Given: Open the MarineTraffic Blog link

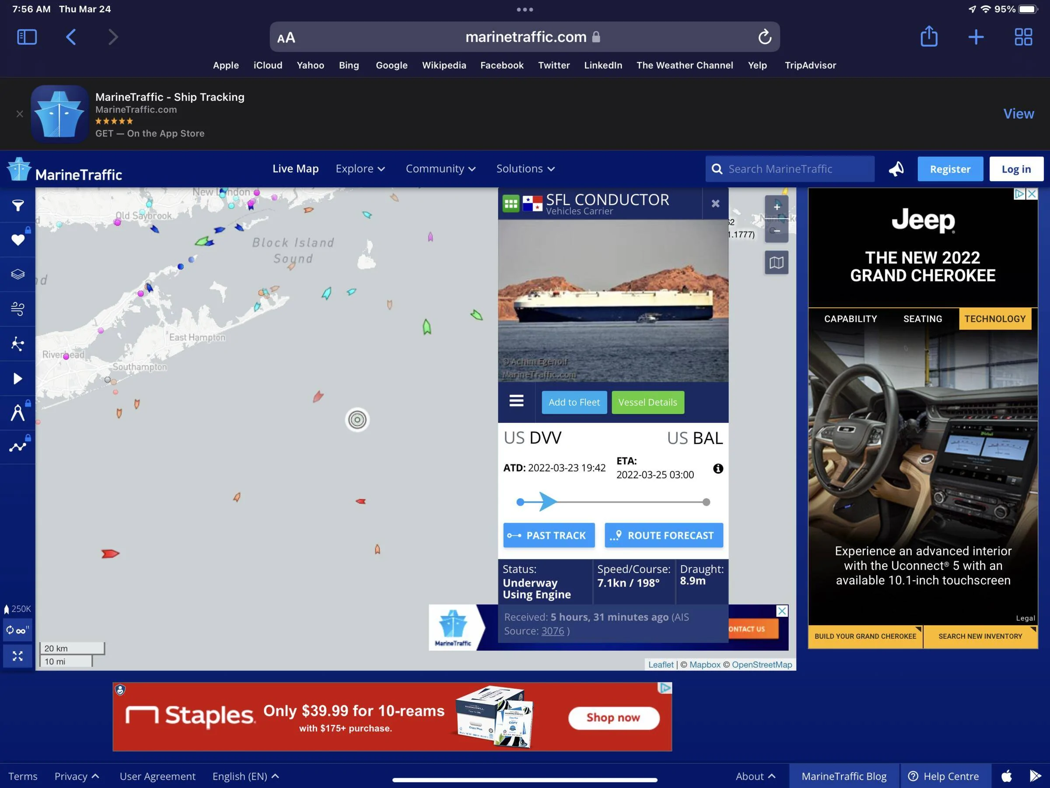Looking at the screenshot, I should click(x=844, y=776).
